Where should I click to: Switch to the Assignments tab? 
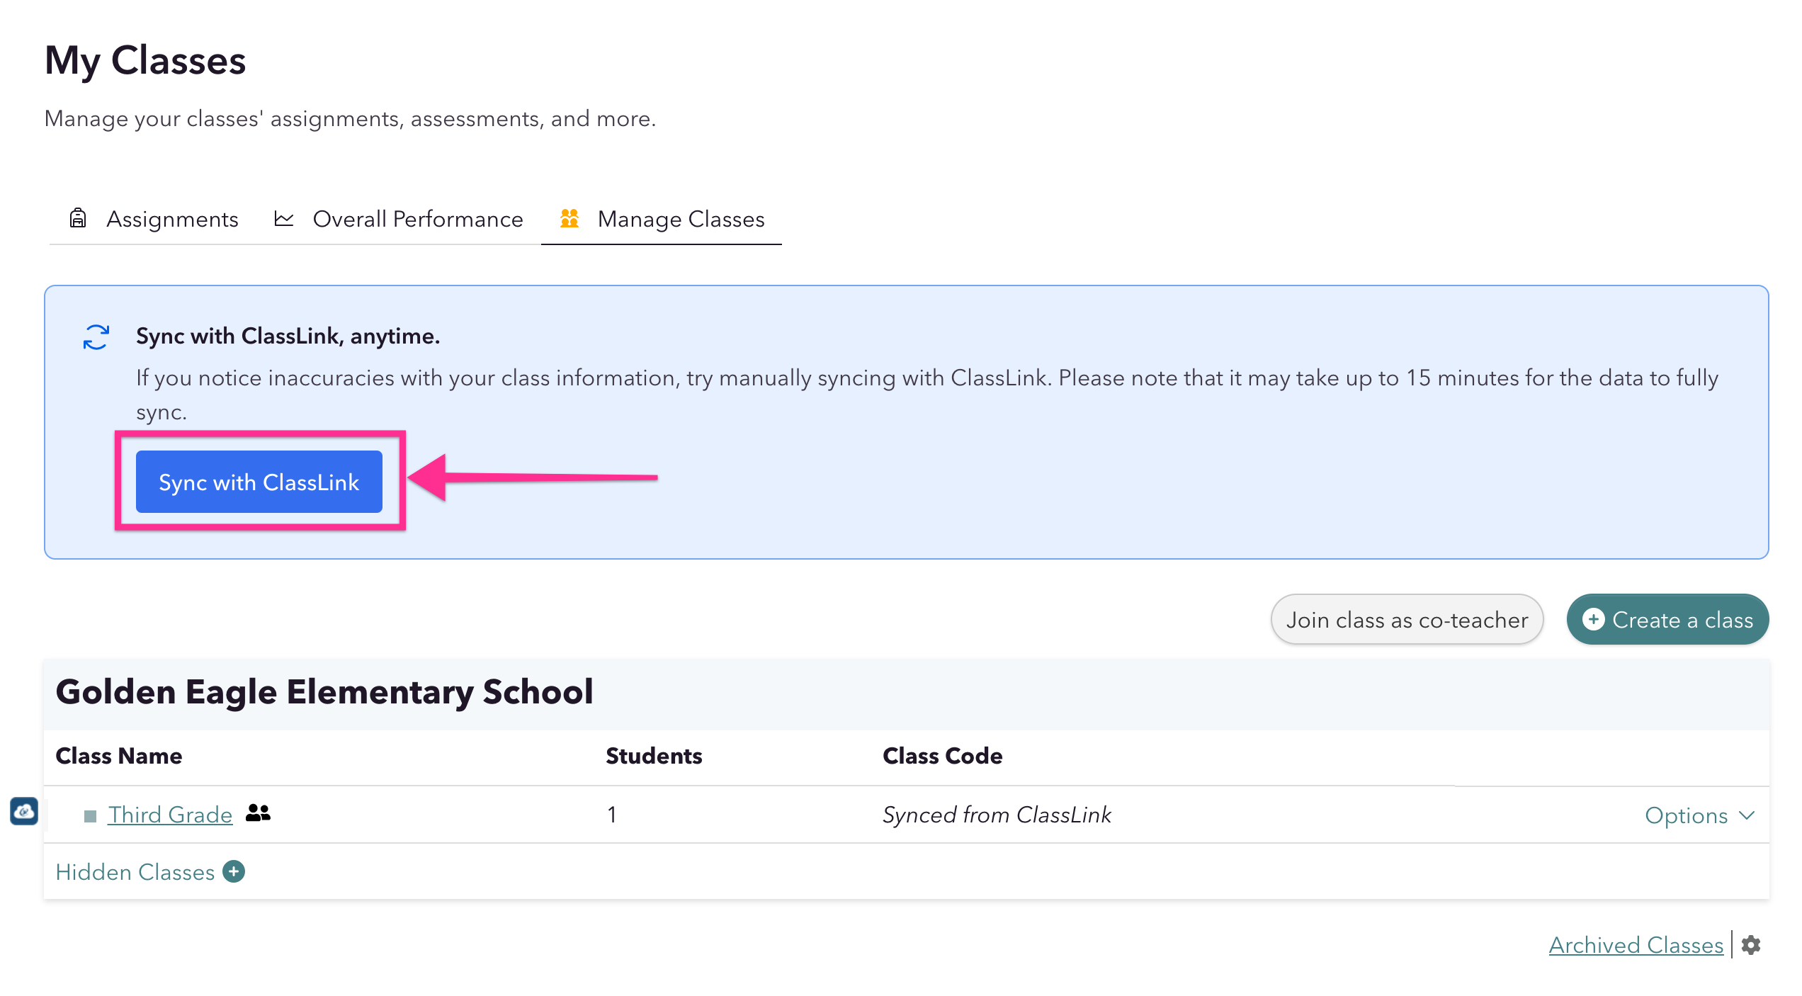coord(172,219)
